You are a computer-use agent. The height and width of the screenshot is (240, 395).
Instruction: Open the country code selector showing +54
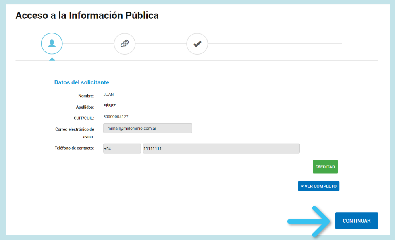[122, 148]
